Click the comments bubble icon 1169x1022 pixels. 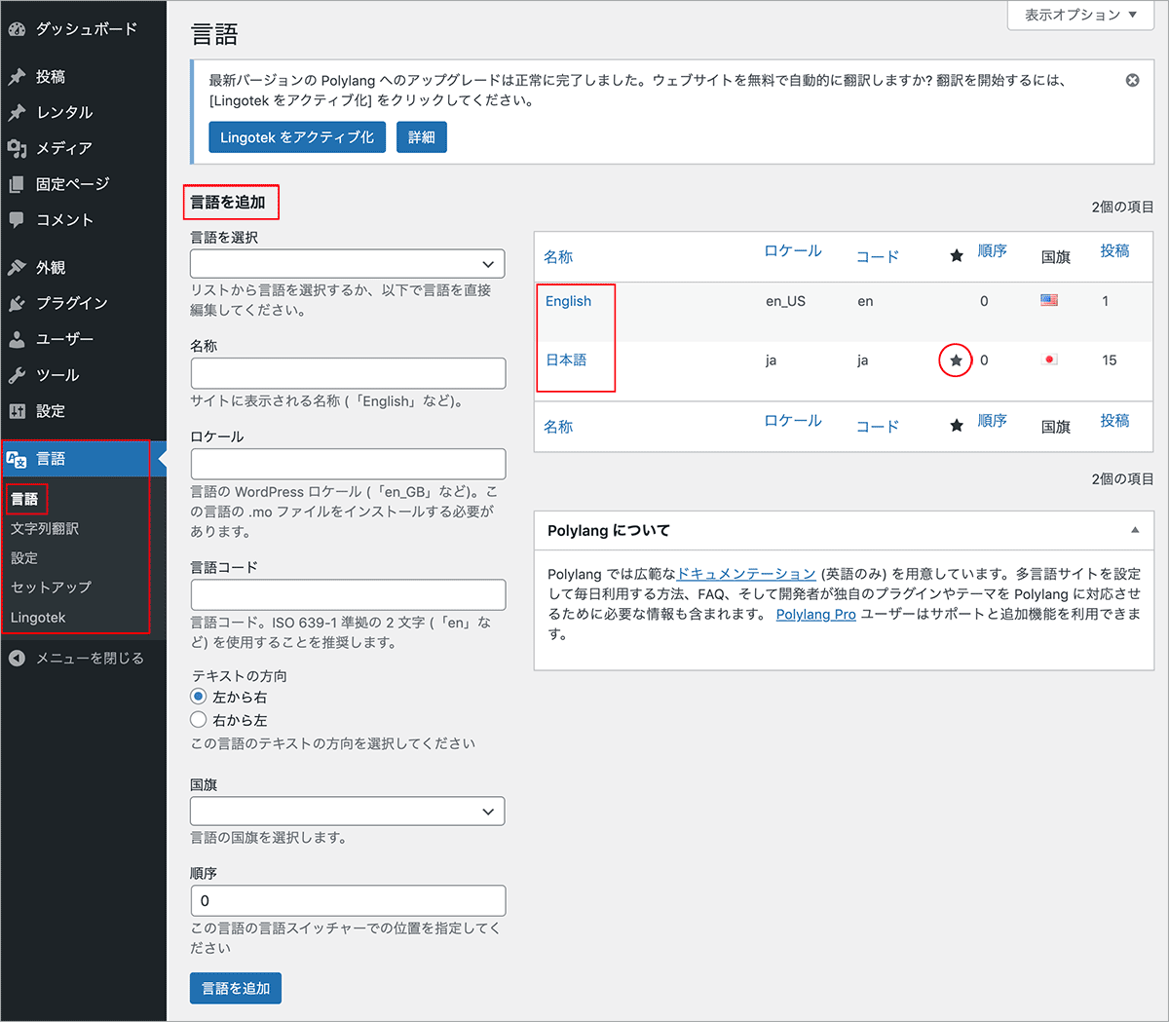[17, 220]
